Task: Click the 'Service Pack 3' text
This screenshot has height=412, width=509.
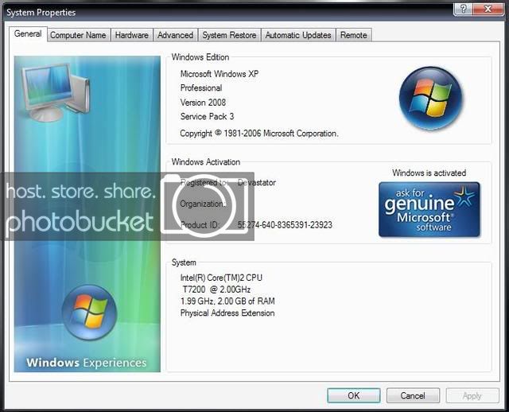Action: point(207,116)
